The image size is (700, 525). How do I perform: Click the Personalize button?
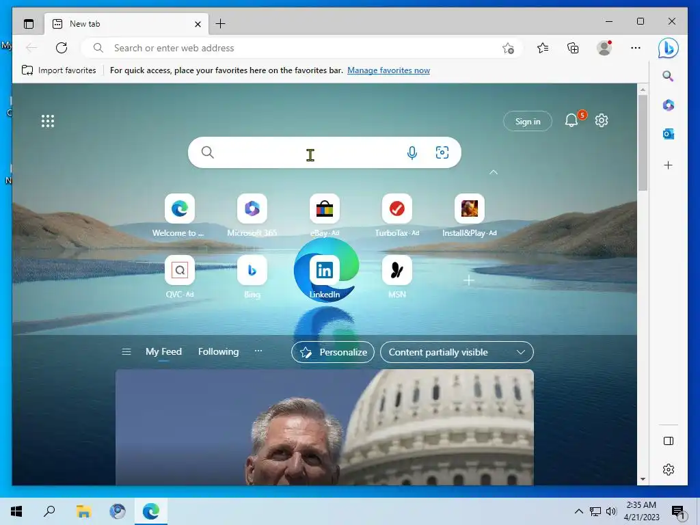coord(333,352)
